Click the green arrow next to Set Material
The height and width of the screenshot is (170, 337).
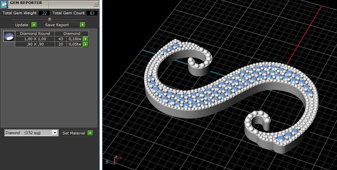pyautogui.click(x=90, y=133)
